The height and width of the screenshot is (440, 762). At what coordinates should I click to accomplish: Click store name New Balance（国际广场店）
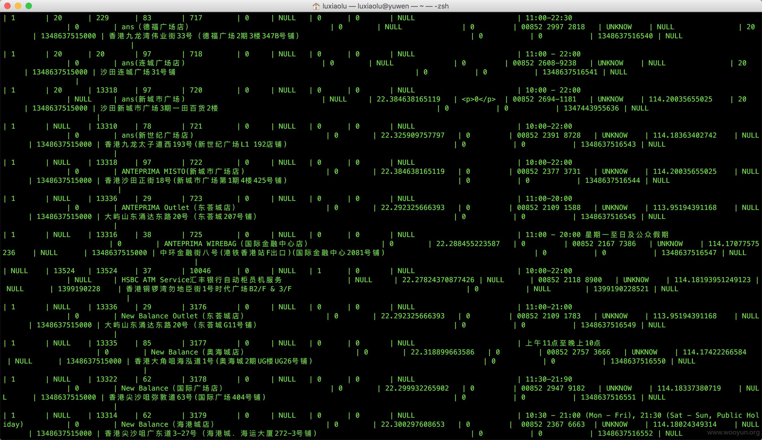point(172,389)
